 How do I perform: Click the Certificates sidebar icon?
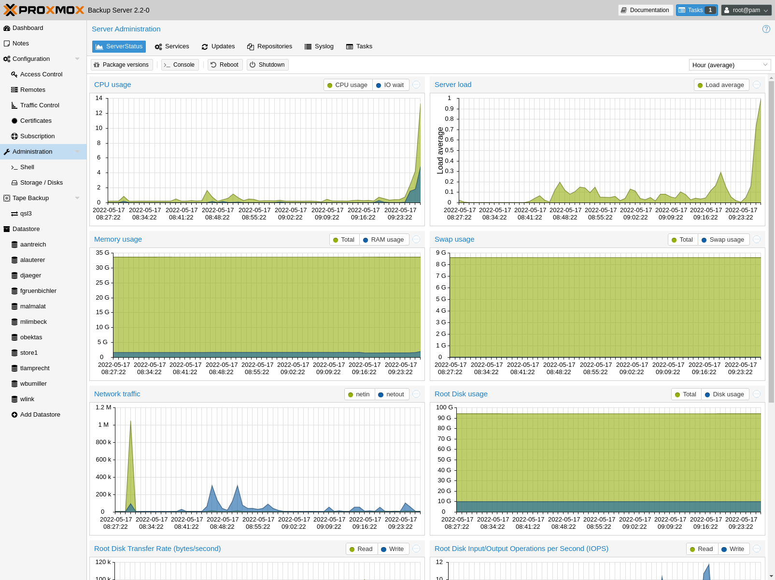[14, 121]
